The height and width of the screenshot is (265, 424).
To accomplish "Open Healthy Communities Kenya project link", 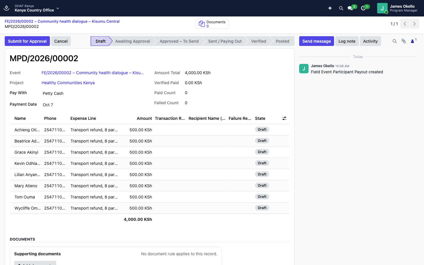I will [x=68, y=83].
